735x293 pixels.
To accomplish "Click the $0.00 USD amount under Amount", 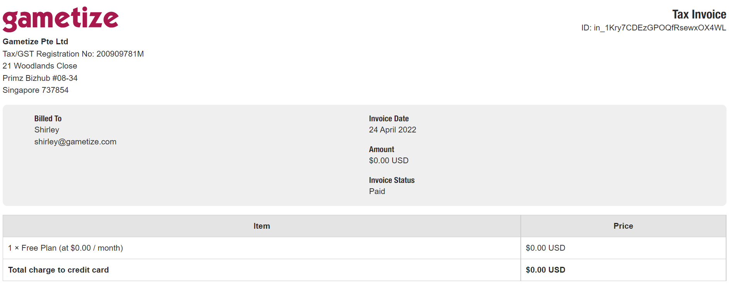I will 389,161.
